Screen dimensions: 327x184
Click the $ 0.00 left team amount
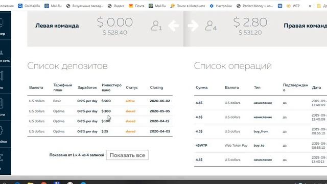tap(114, 22)
